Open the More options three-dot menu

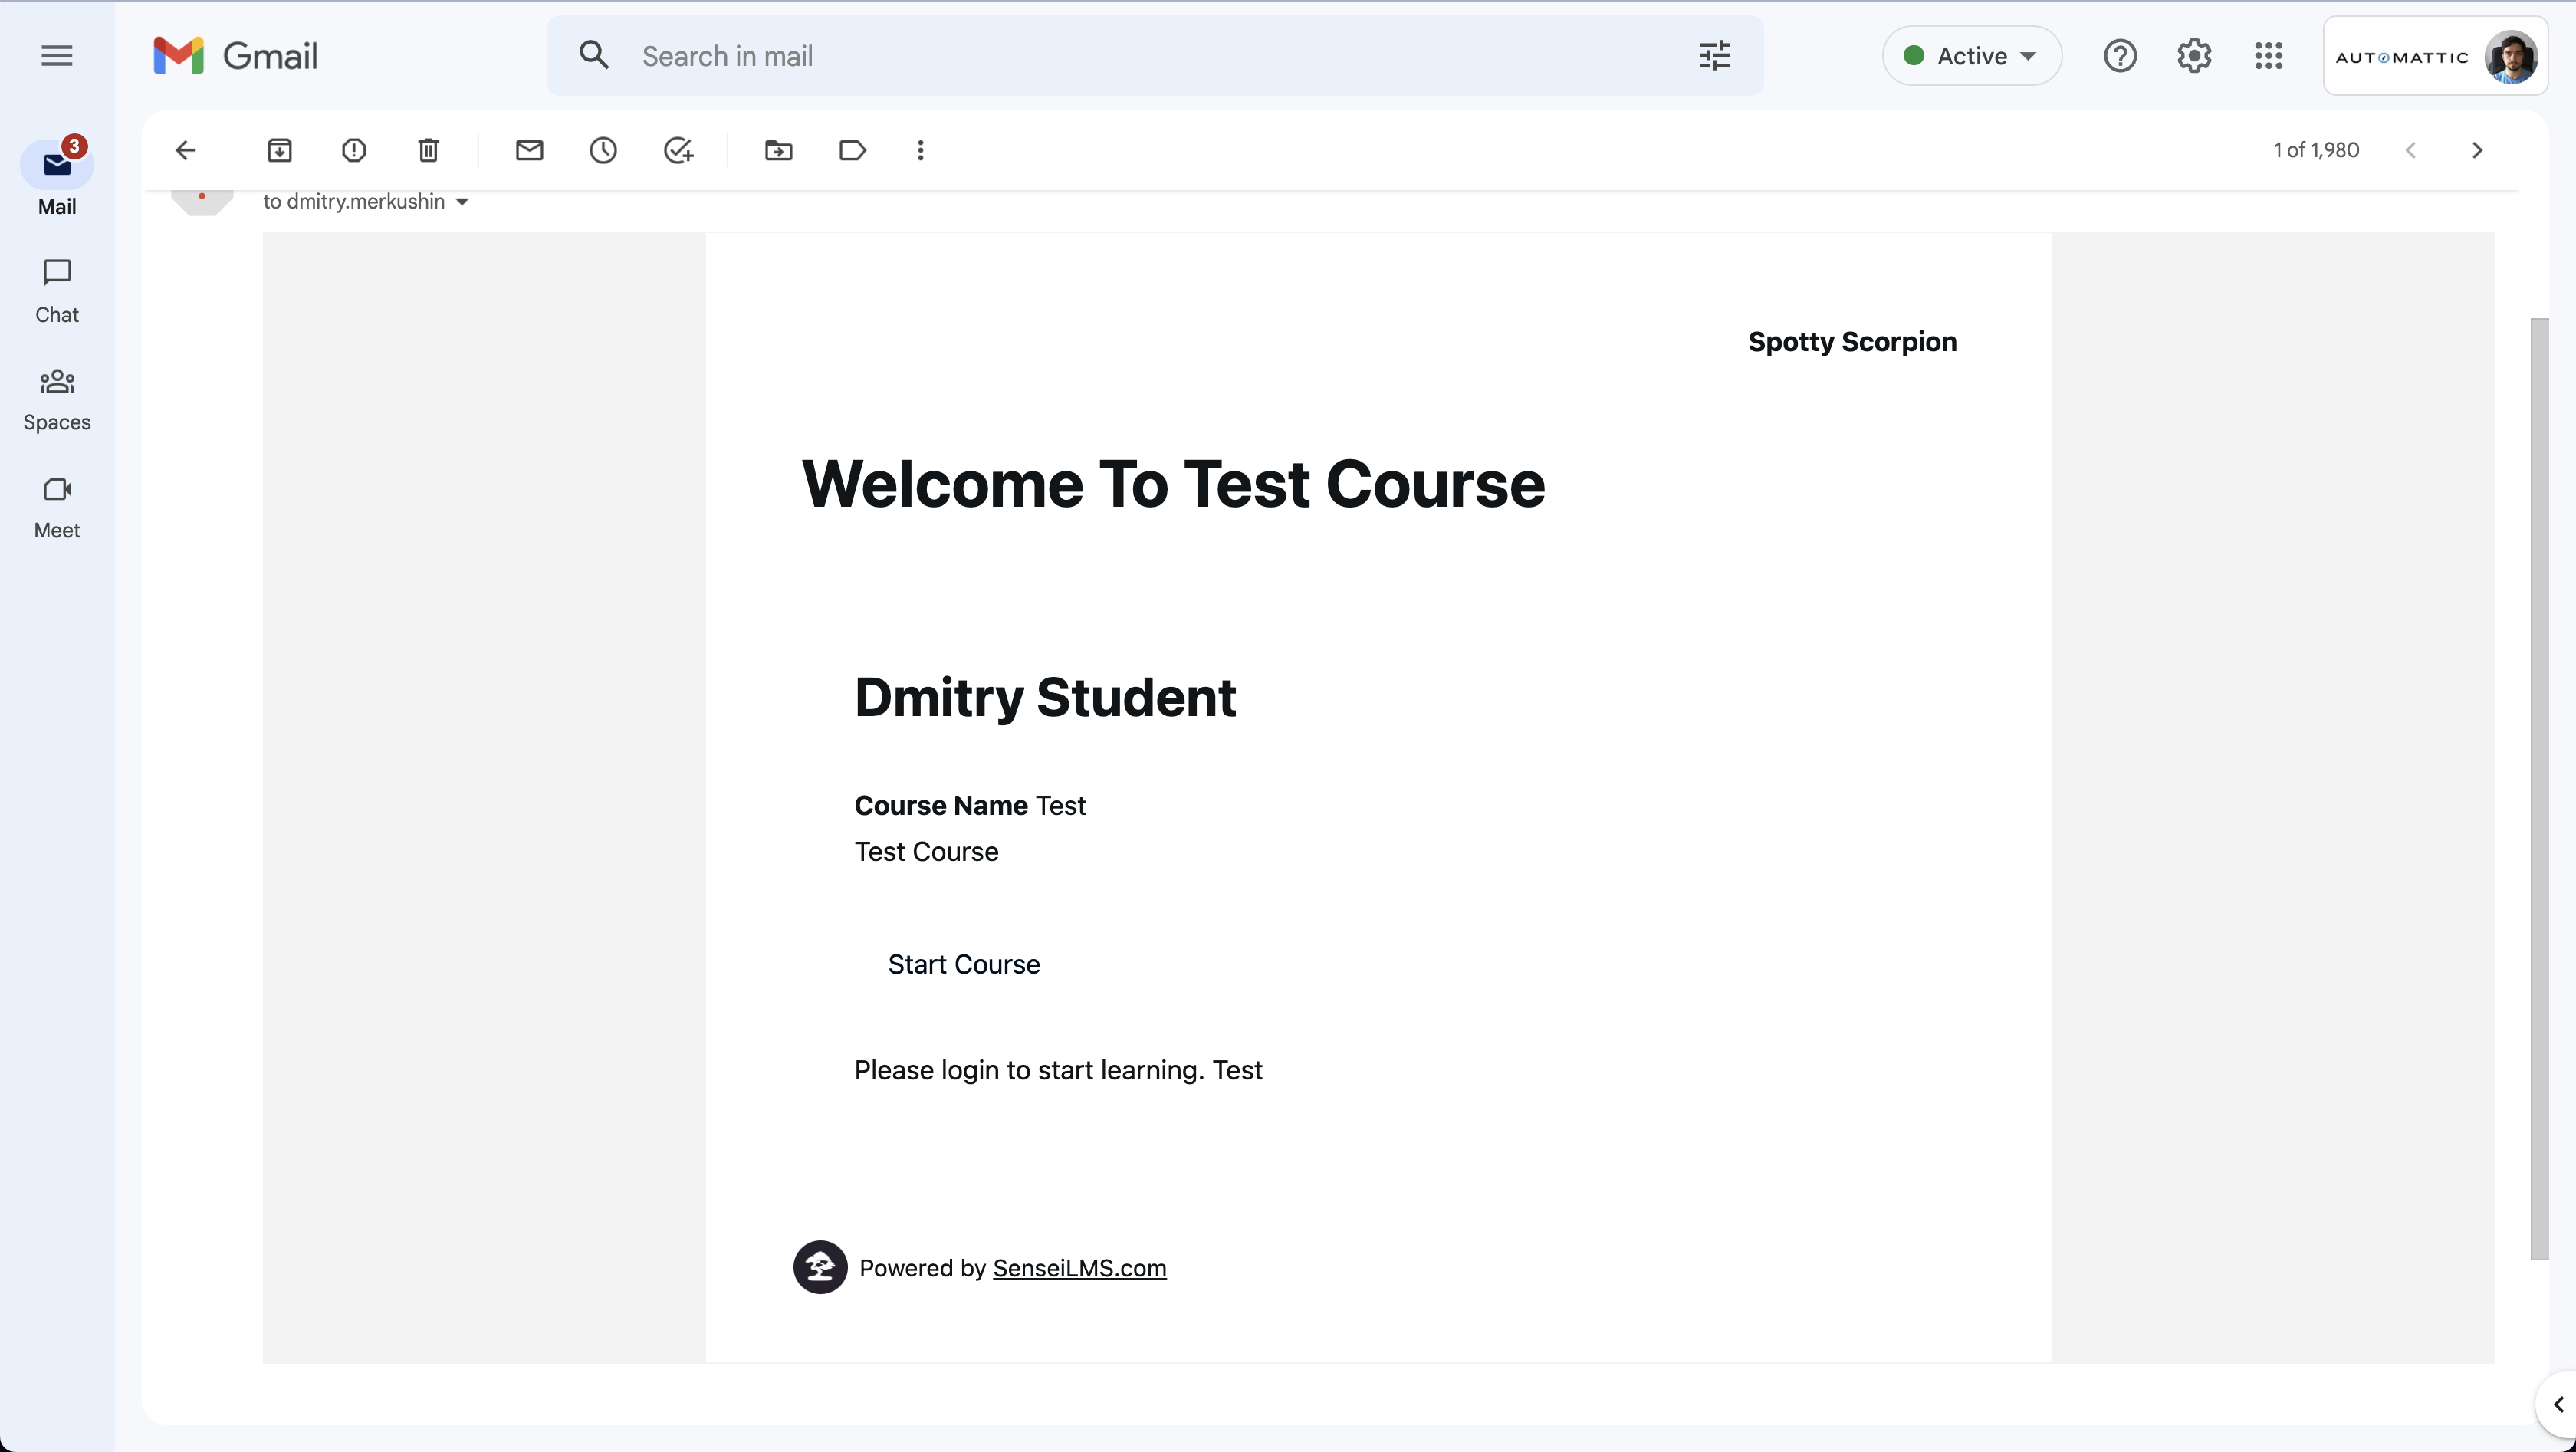920,150
